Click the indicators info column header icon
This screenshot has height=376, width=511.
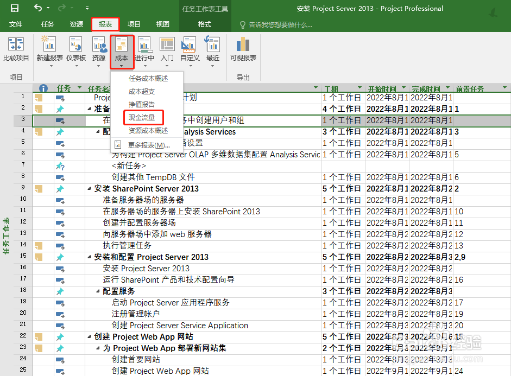click(x=43, y=88)
